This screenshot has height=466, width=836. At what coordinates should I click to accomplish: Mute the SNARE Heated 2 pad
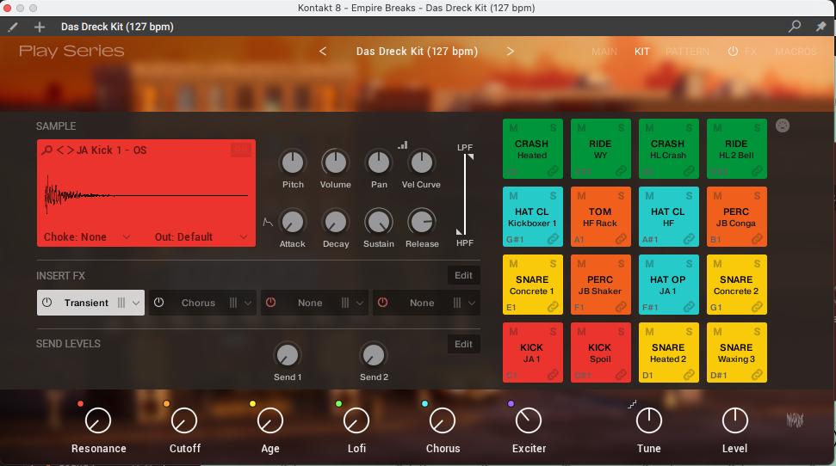pos(649,332)
